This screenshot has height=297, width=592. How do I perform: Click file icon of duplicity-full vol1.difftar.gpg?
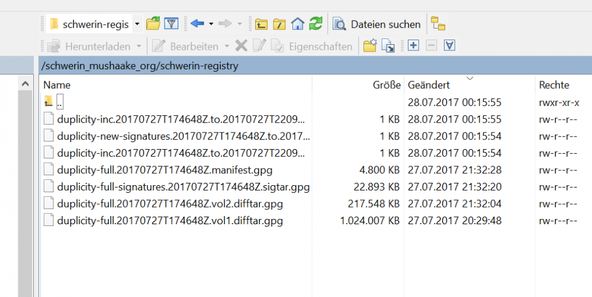pyautogui.click(x=49, y=221)
